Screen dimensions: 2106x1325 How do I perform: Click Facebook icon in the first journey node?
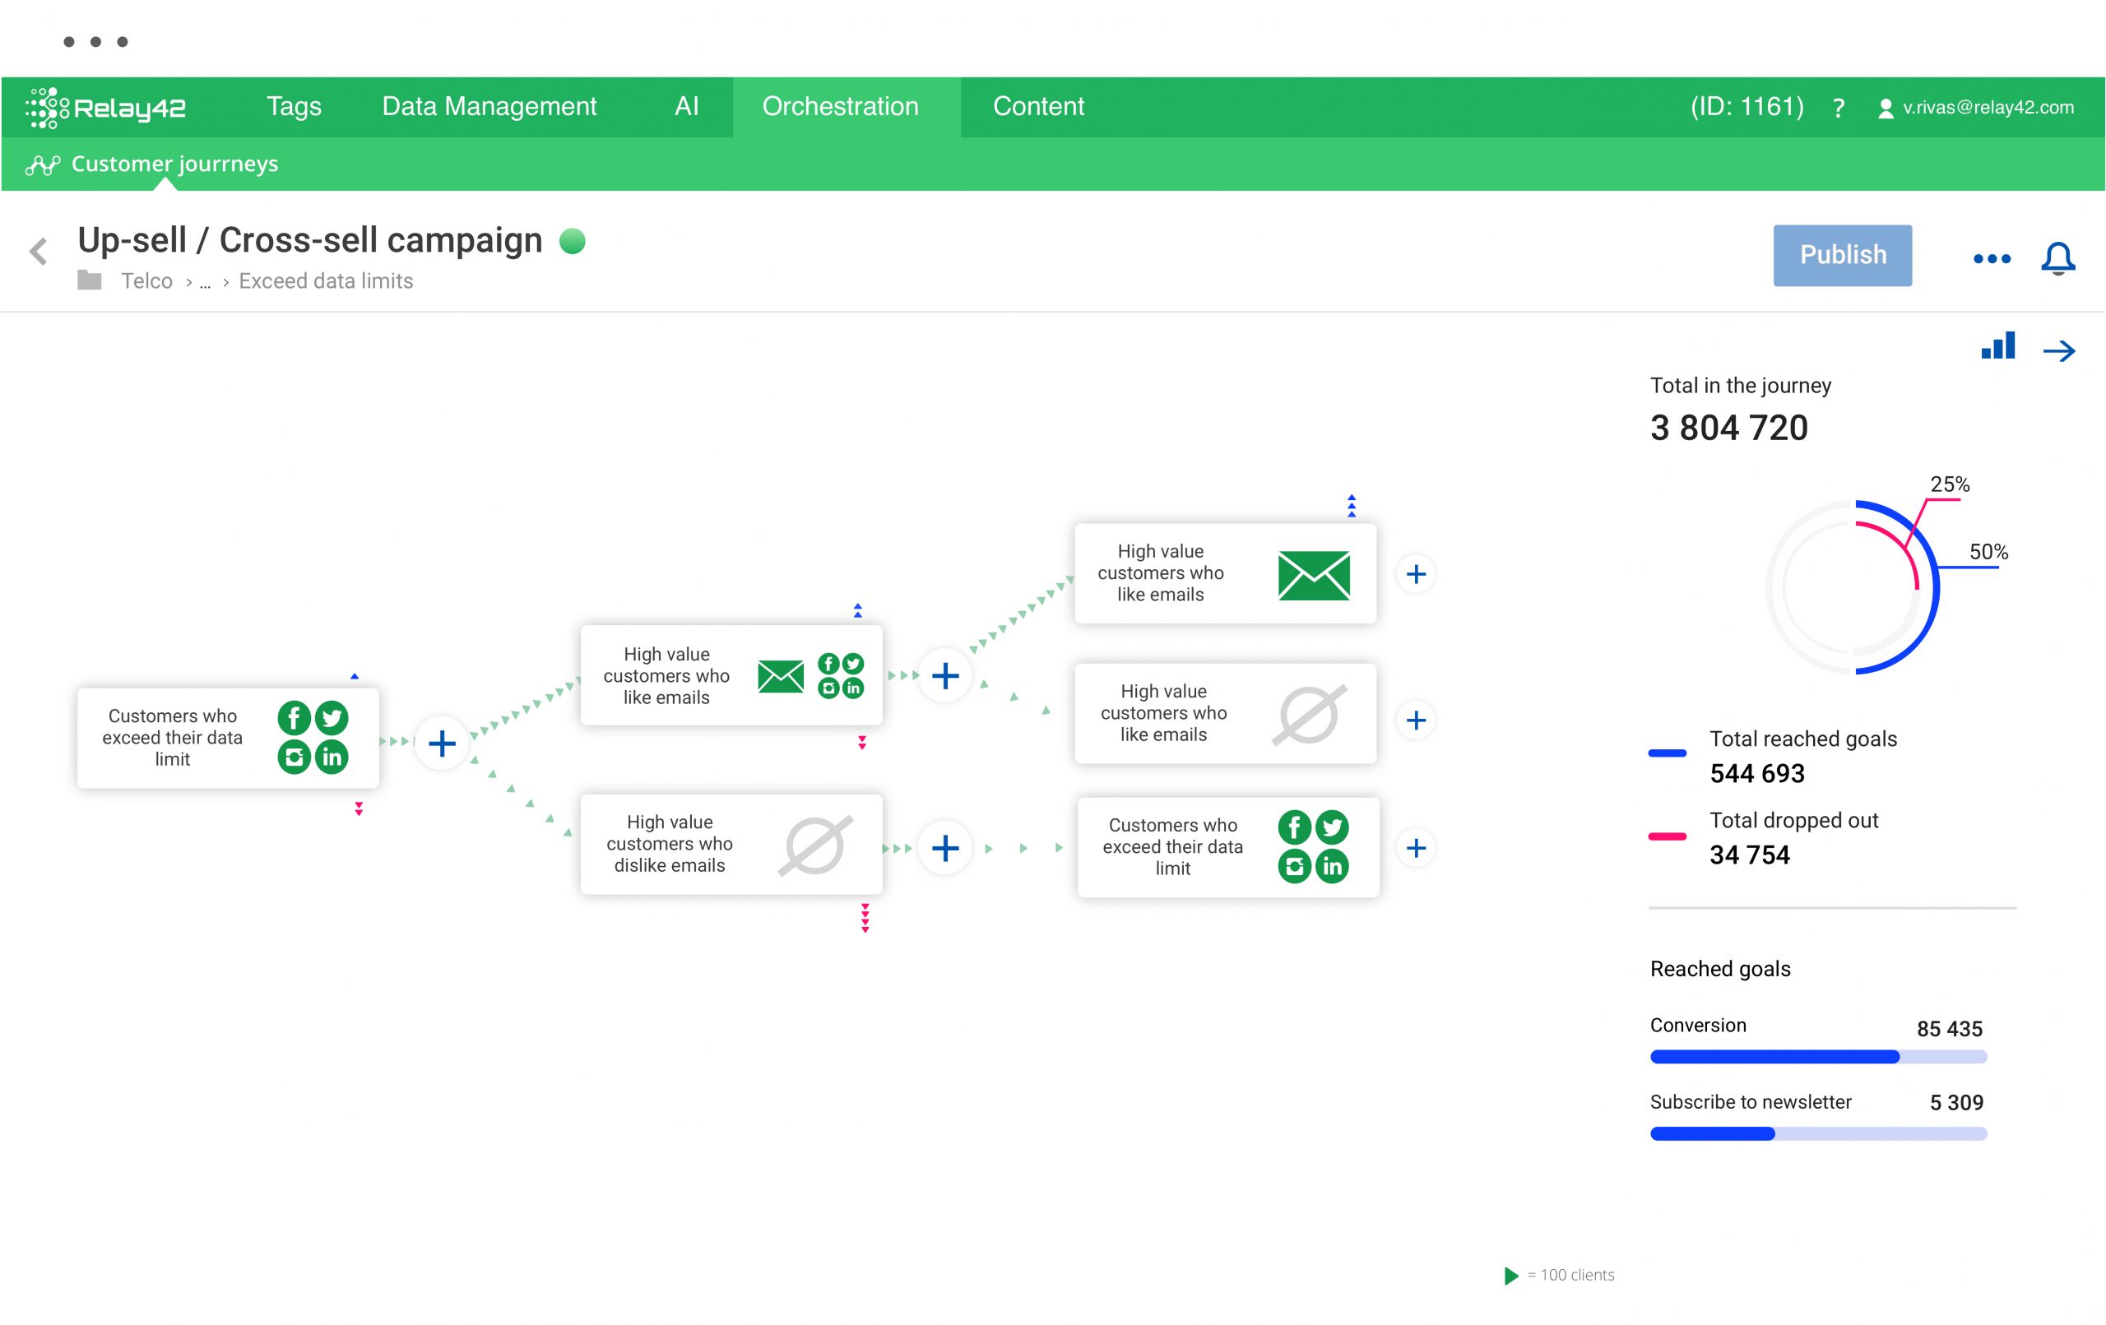[x=294, y=718]
